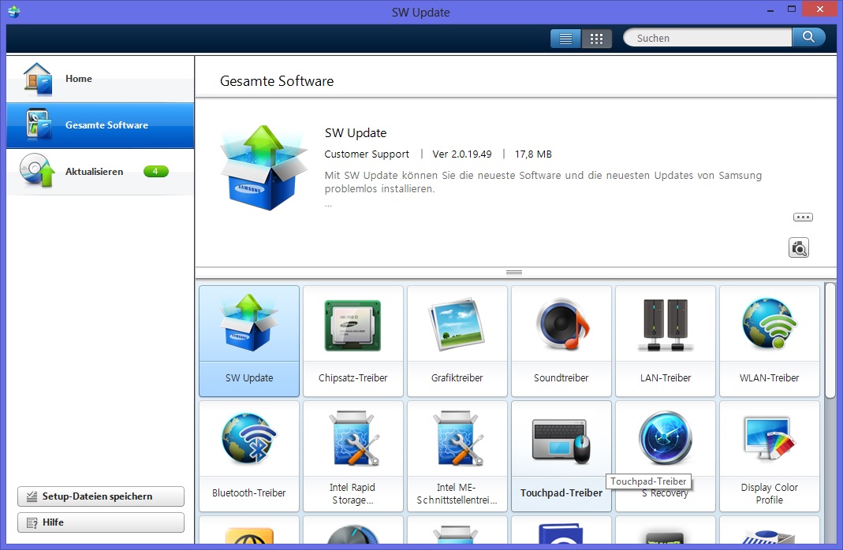Image resolution: width=843 pixels, height=550 pixels.
Task: Open Gesamte Software section
Action: [x=100, y=125]
